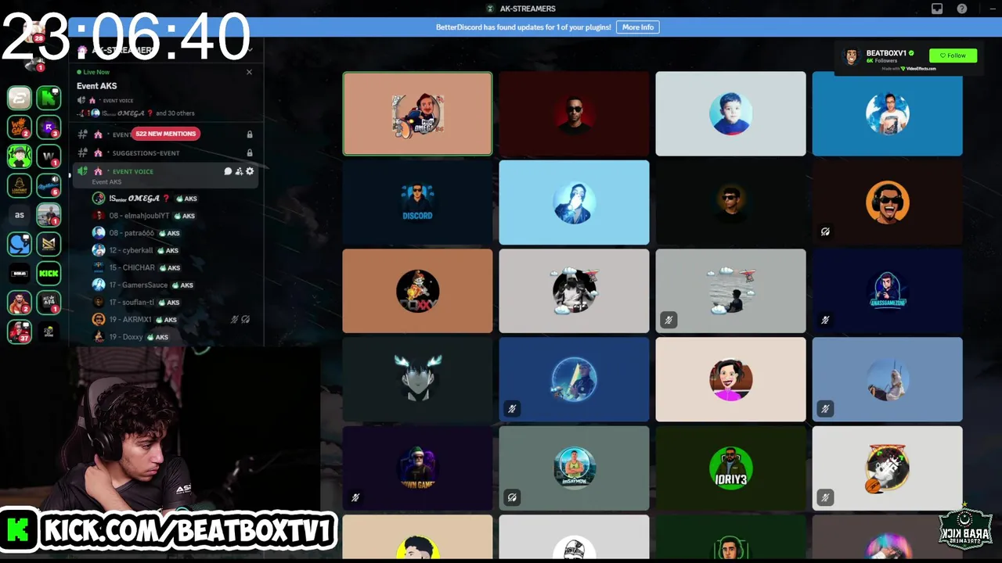This screenshot has height=563, width=1002.
Task: Open chat for EVENT VOICE channel
Action: pos(228,171)
